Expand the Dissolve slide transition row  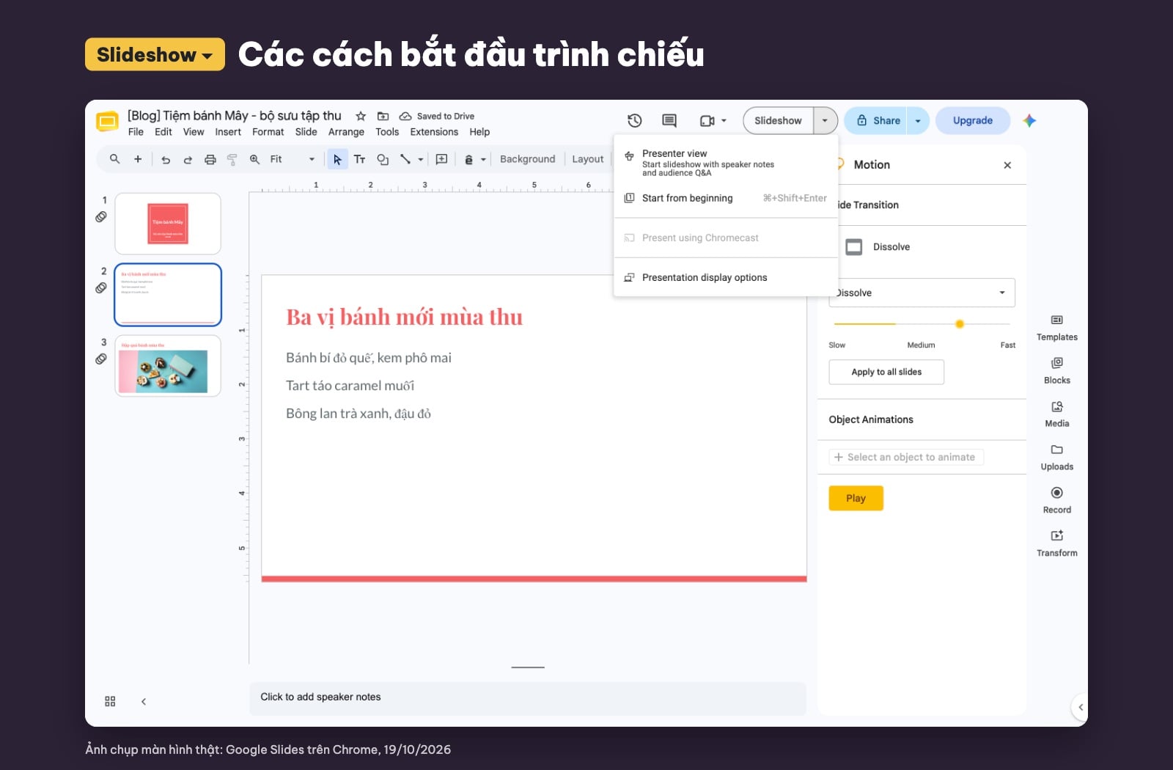[922, 247]
